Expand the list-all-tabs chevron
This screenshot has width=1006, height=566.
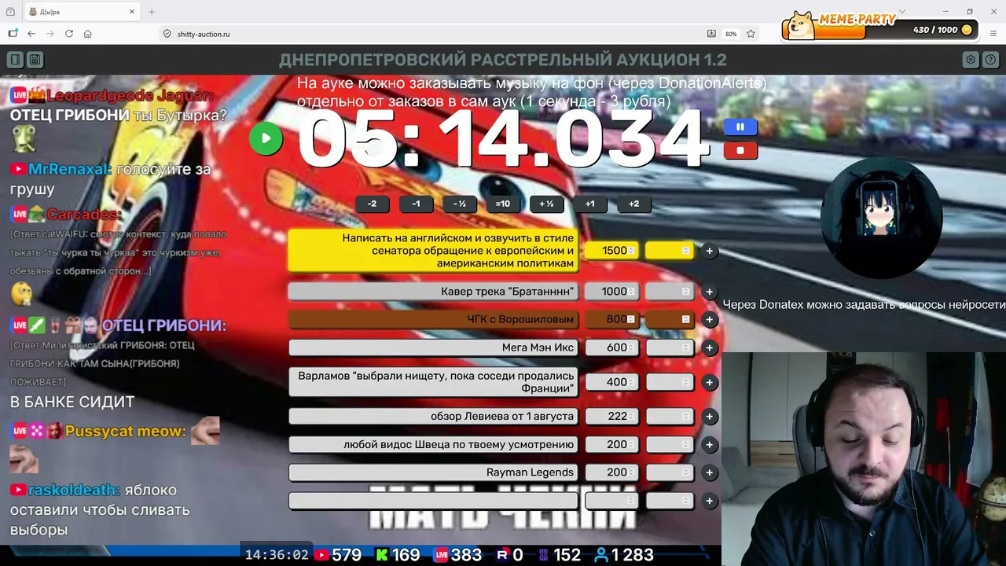point(901,12)
